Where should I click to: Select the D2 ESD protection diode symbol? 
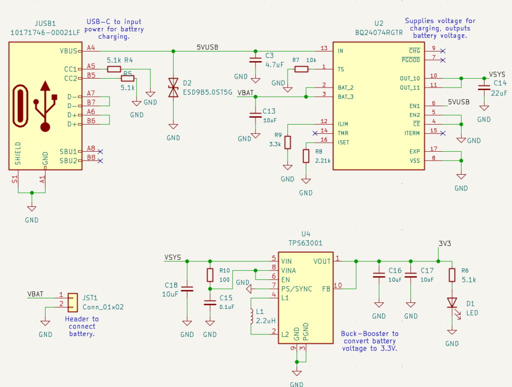click(x=173, y=88)
